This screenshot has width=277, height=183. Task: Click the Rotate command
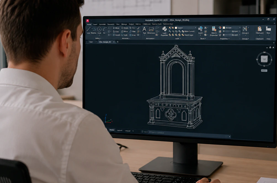tap(125, 28)
